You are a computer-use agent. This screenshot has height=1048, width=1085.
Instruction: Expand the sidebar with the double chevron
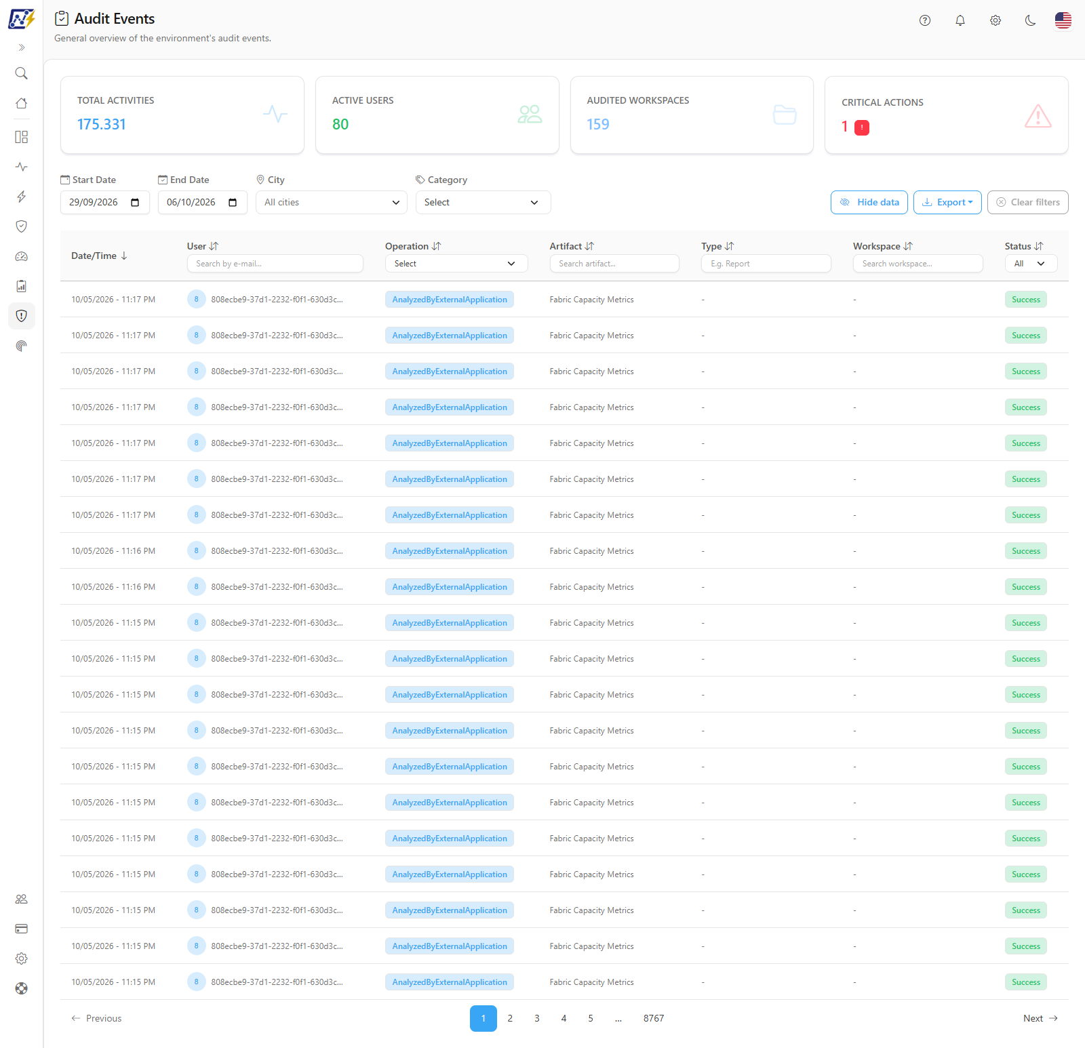click(22, 47)
